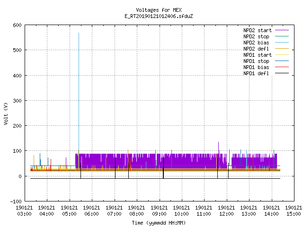Viewport: 303px width, 227px height.
Task: Click the chart title Voltages for MEX
Action: 159,10
